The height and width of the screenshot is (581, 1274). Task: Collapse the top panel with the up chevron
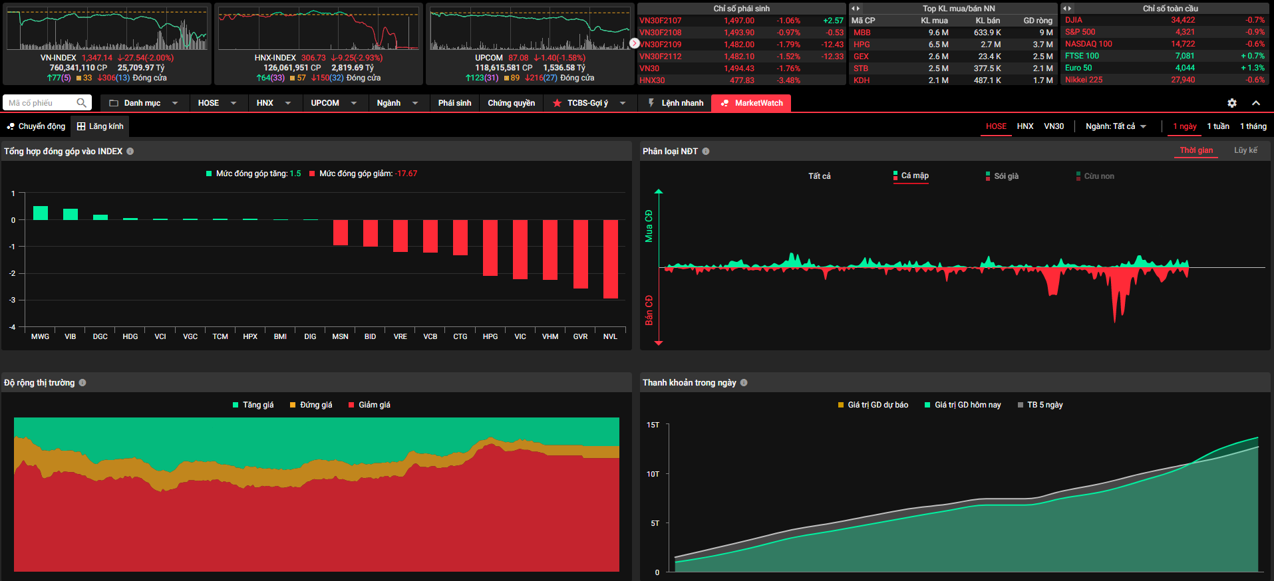(1256, 103)
